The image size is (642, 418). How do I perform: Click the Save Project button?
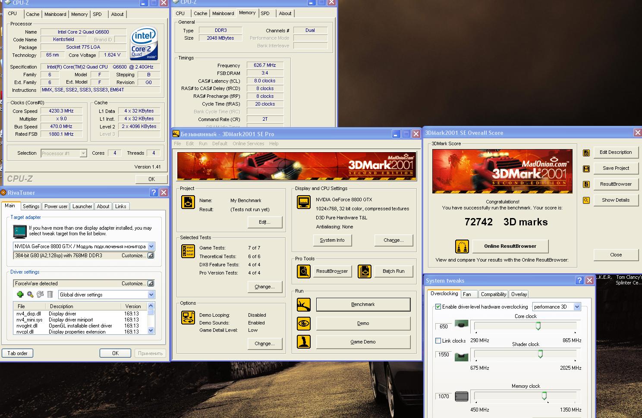pyautogui.click(x=616, y=168)
